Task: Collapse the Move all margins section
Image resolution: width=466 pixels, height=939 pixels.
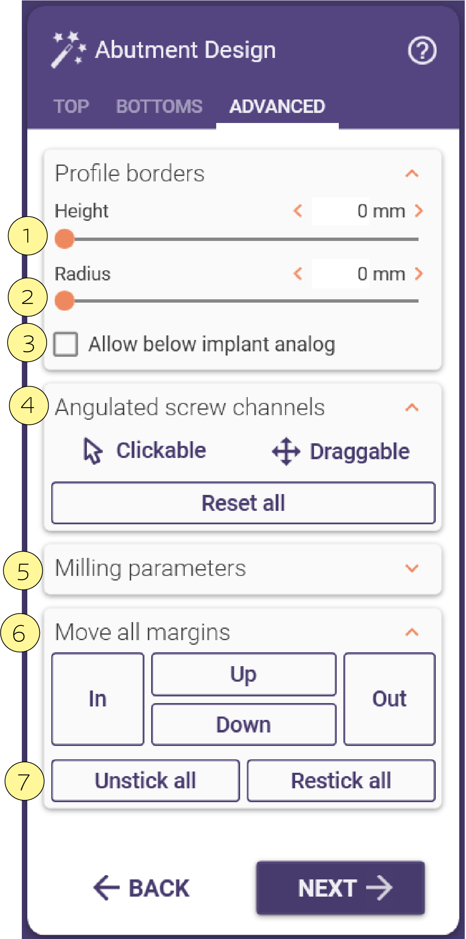Action: click(412, 632)
